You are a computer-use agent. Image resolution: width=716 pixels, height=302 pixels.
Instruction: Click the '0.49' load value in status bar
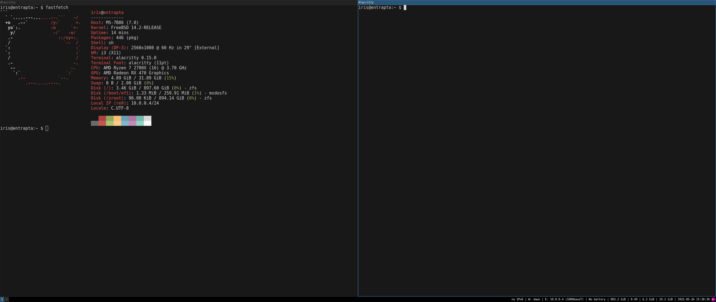point(634,299)
